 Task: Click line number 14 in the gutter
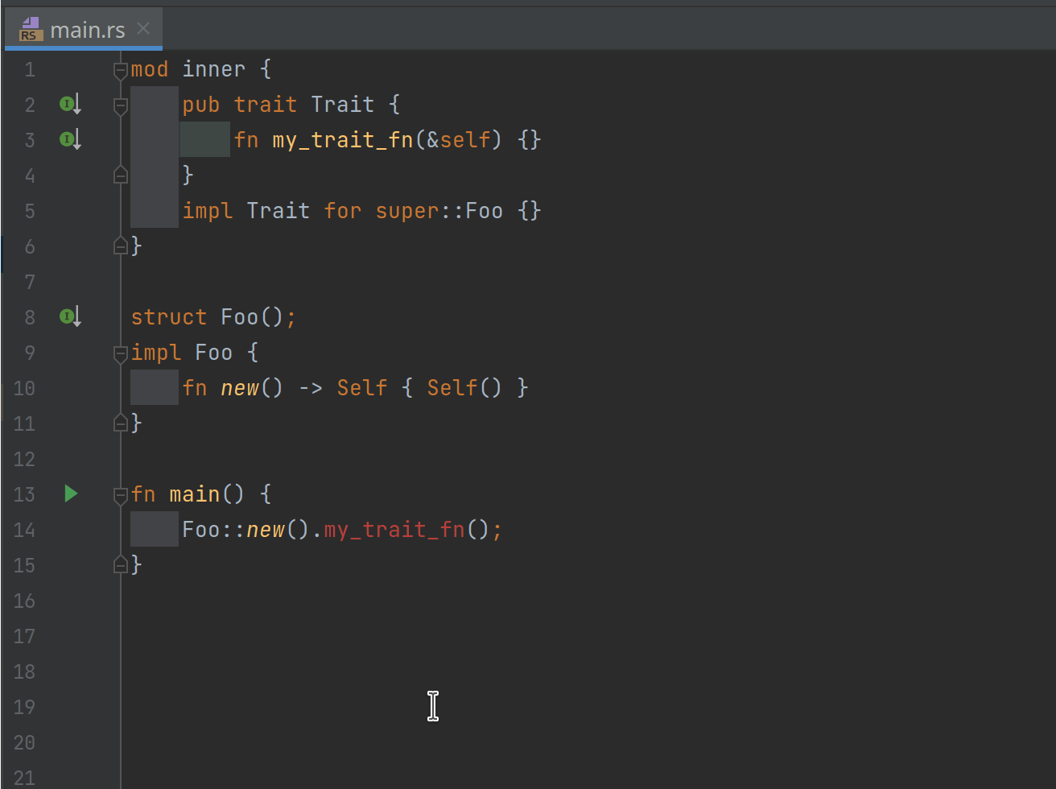click(24, 530)
